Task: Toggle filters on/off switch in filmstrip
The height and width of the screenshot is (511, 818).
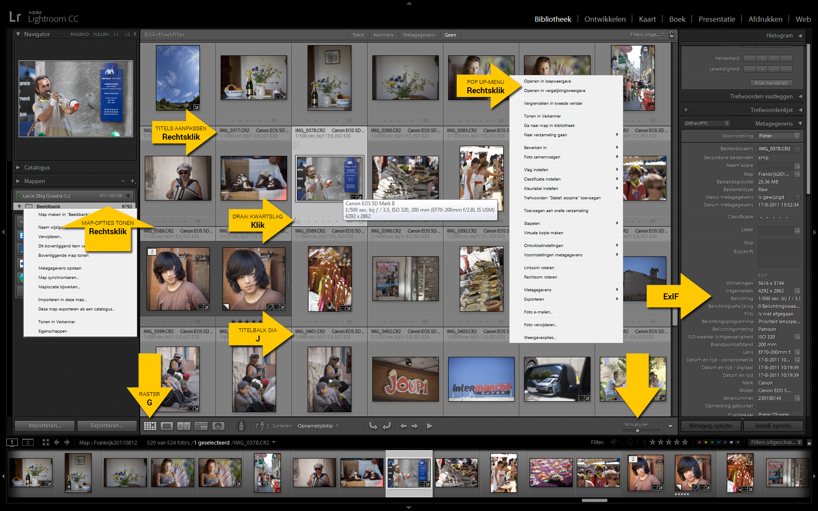Action: [809, 443]
